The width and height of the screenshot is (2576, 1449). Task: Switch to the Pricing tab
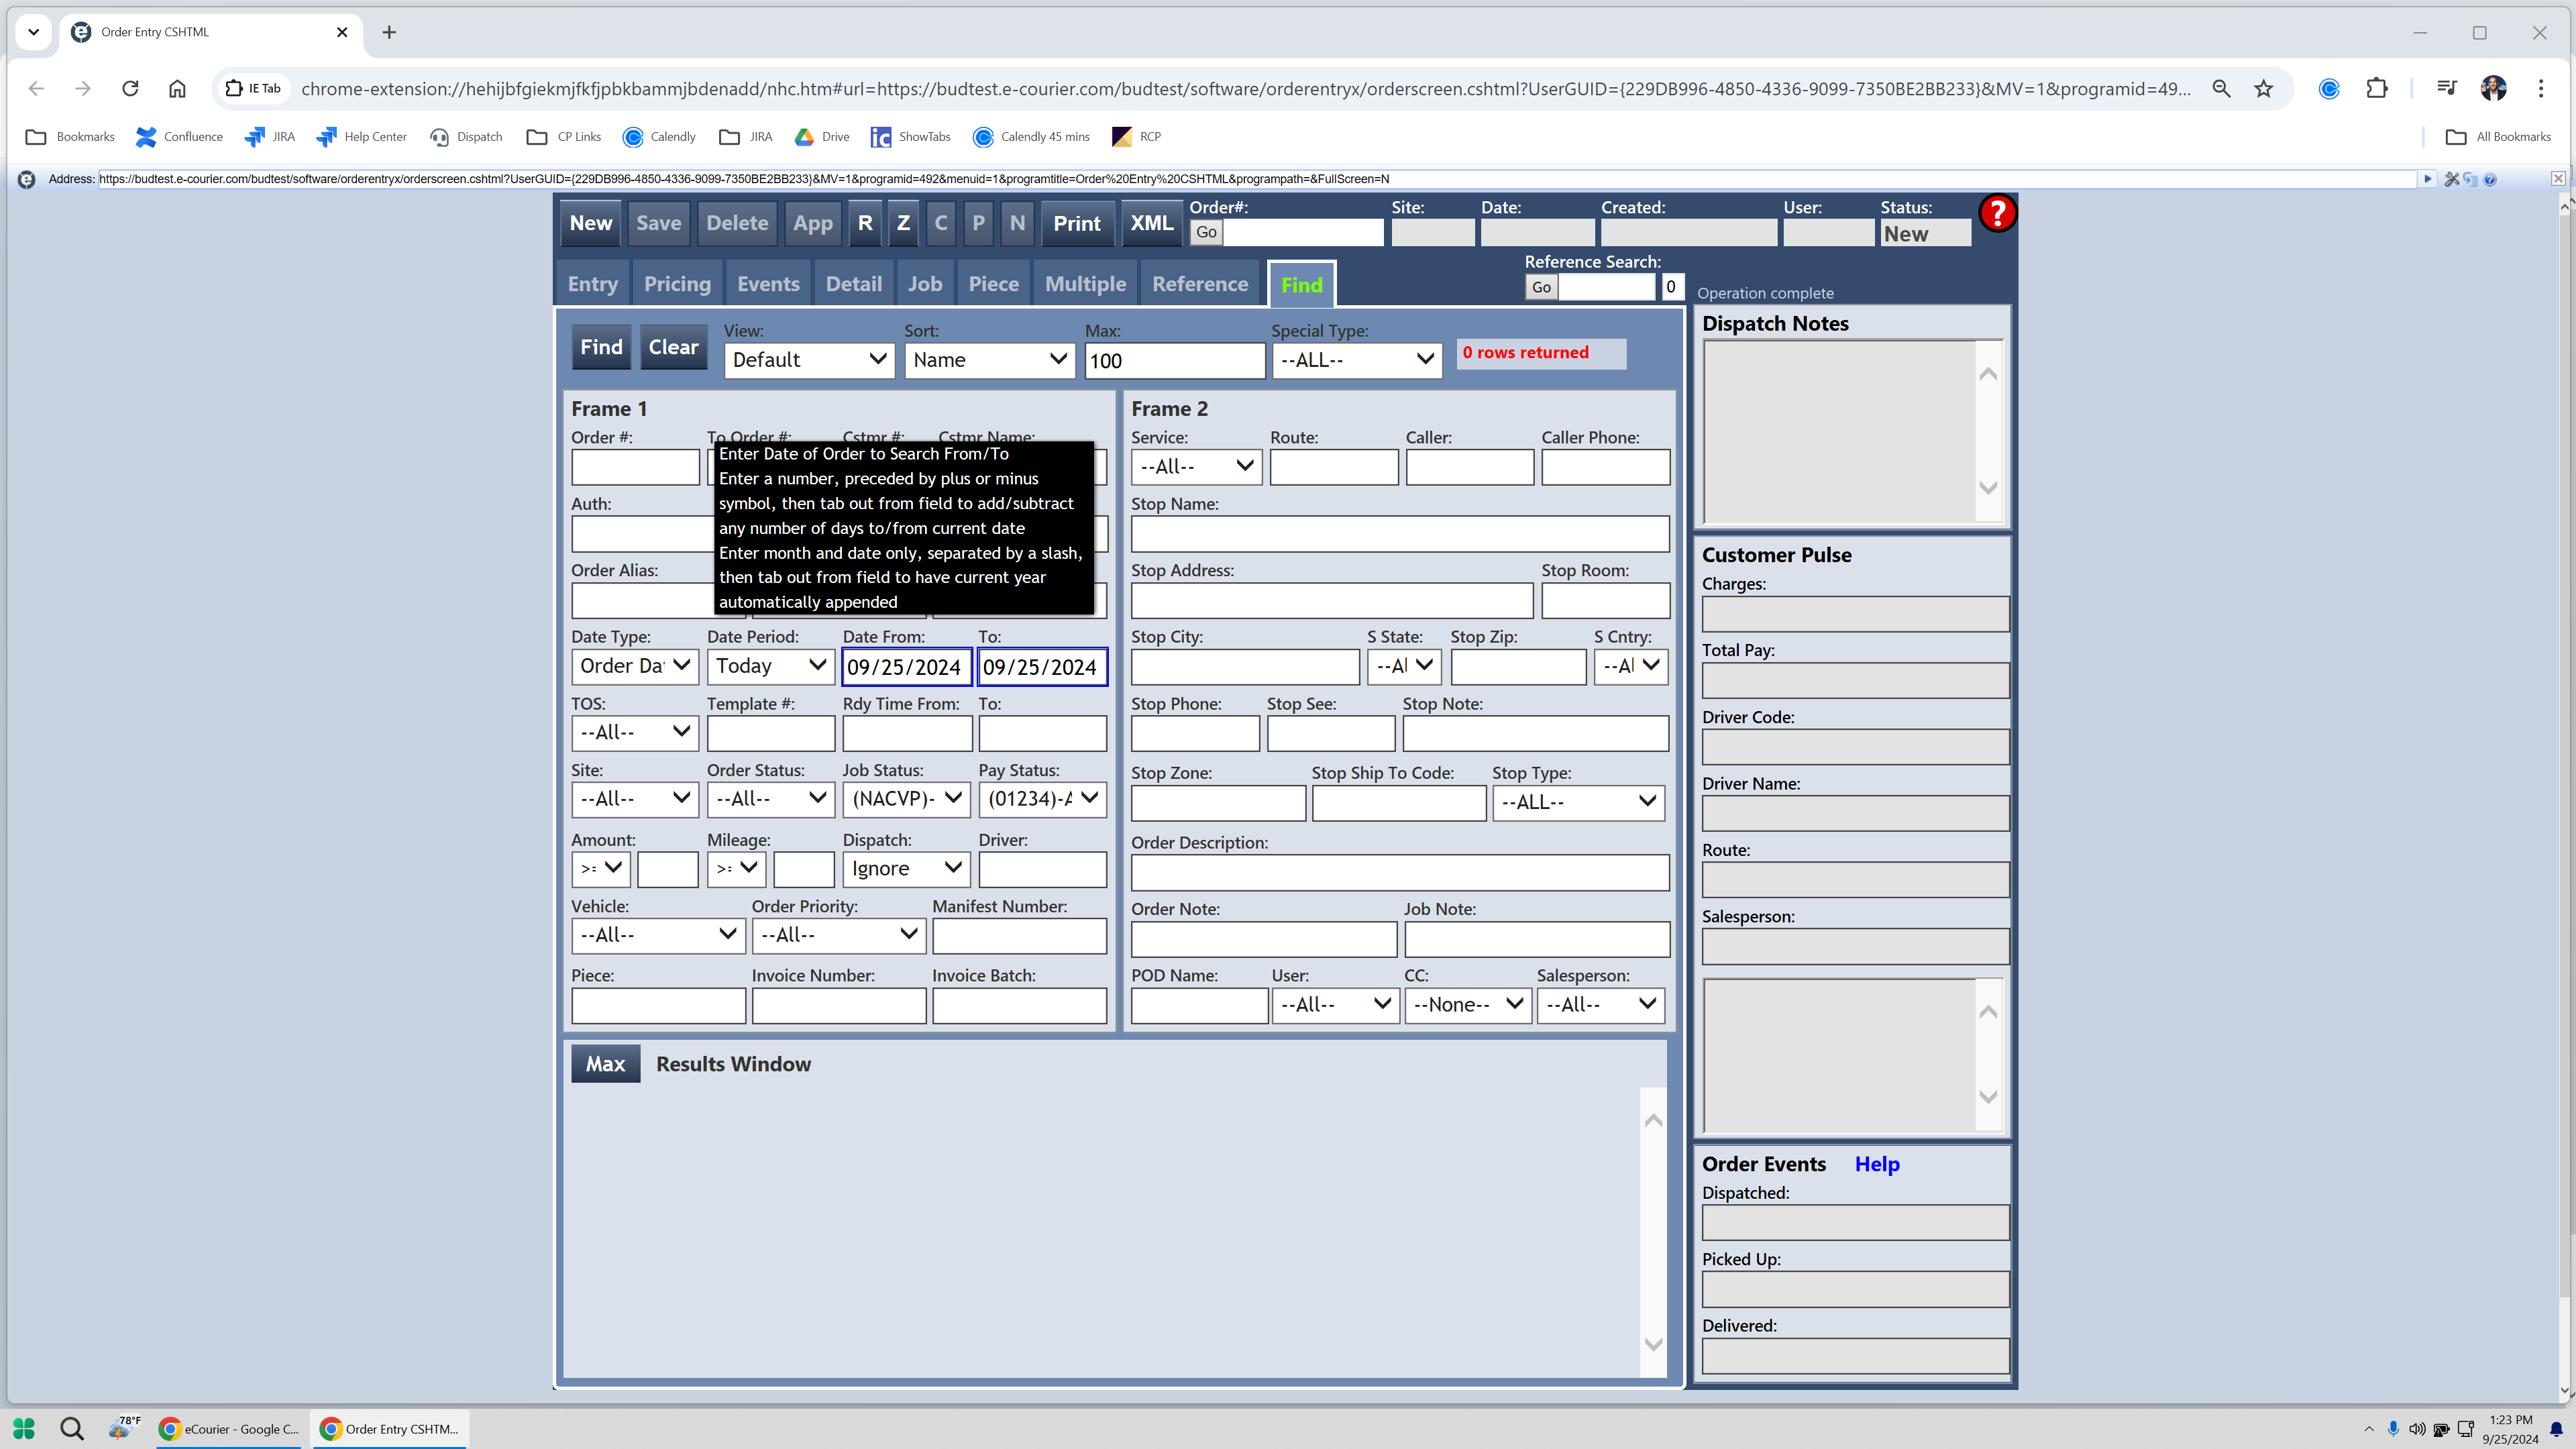coord(677,284)
